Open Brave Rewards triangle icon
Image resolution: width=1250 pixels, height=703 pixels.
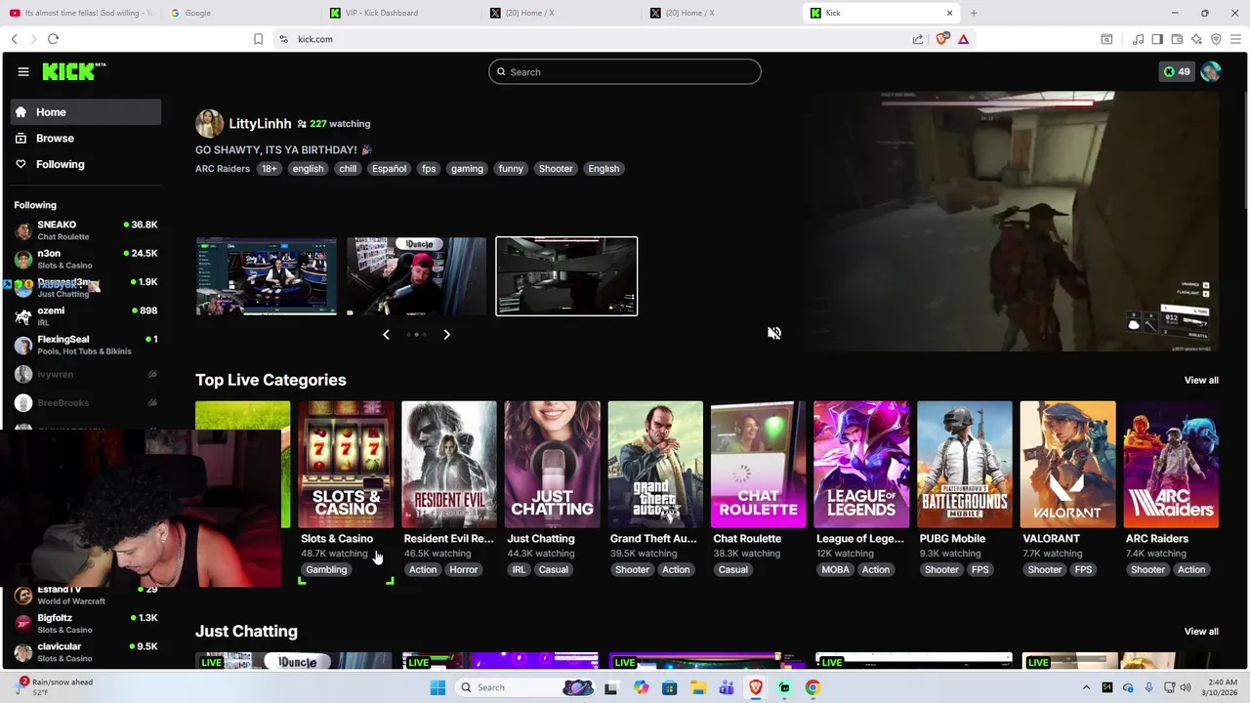[963, 39]
